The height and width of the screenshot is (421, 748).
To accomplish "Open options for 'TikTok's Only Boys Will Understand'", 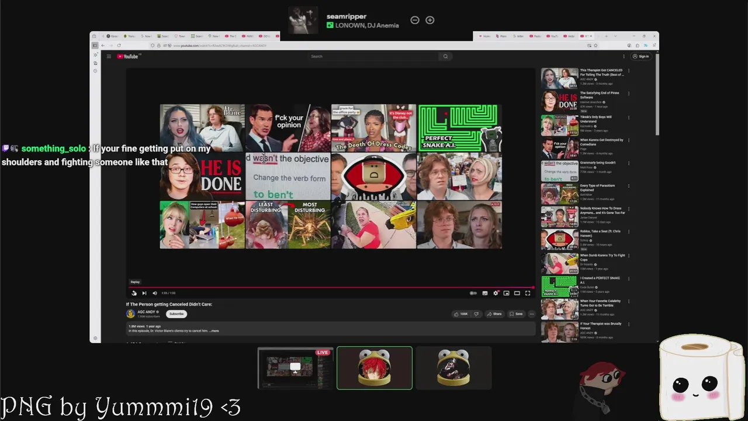I will coord(629,118).
